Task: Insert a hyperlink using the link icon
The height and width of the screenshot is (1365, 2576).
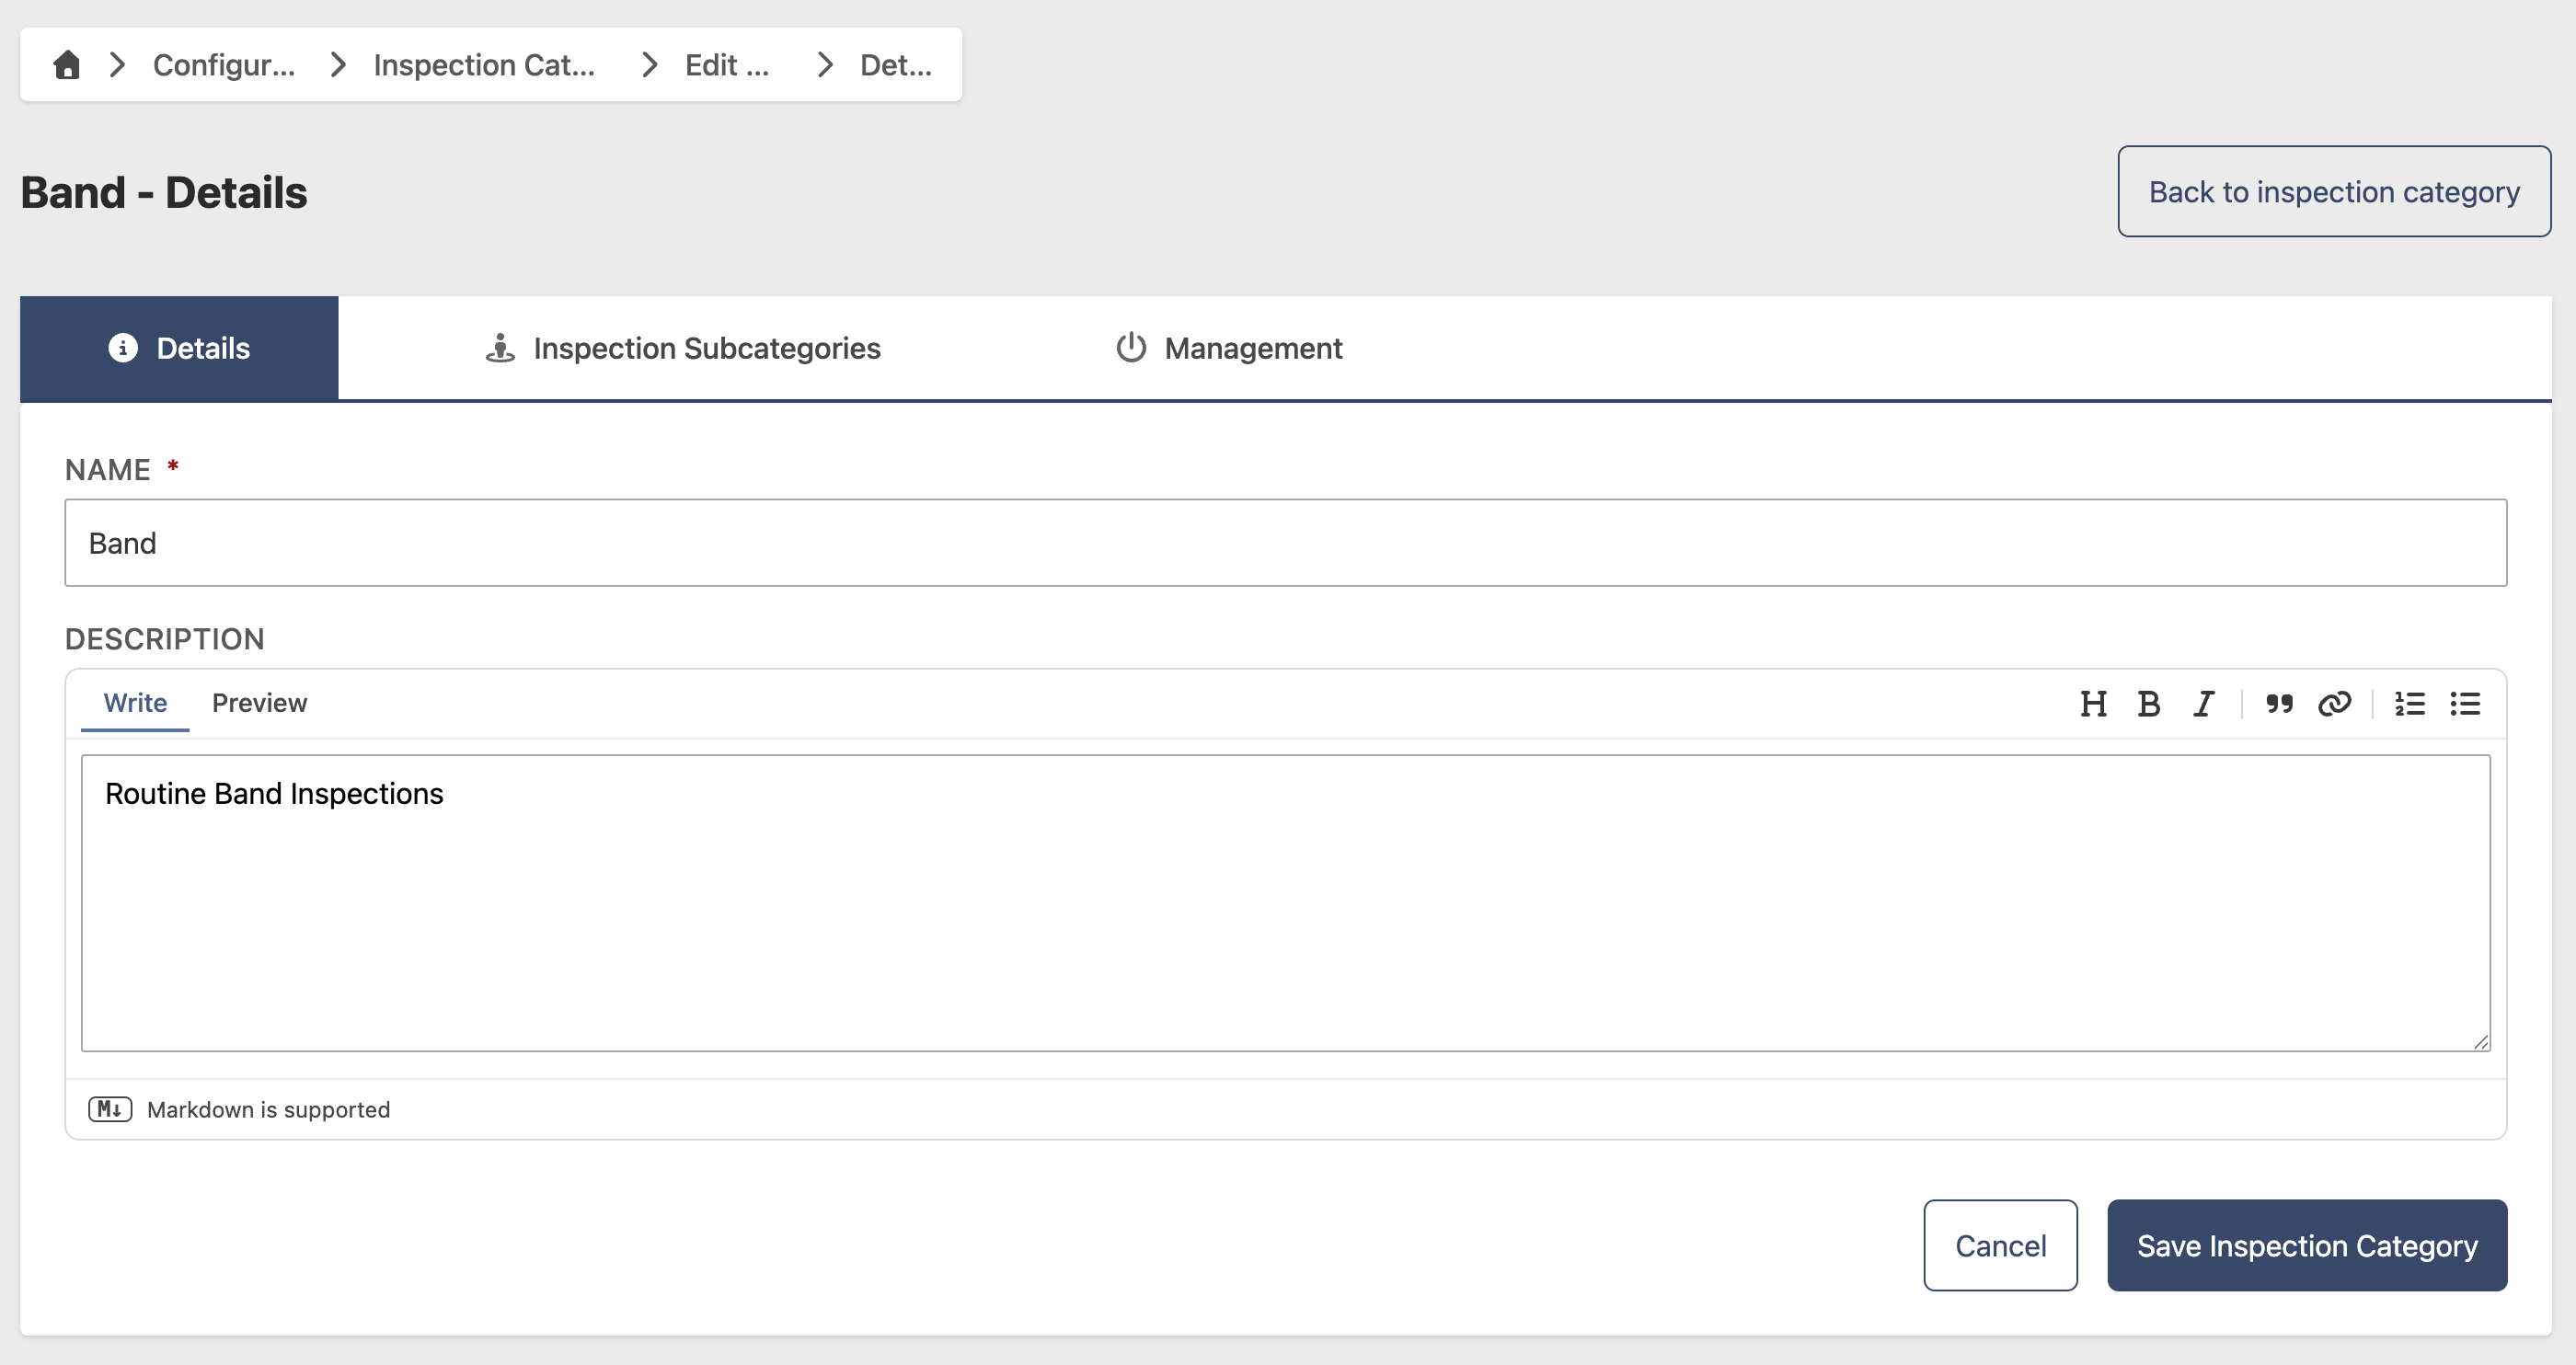Action: pos(2334,704)
